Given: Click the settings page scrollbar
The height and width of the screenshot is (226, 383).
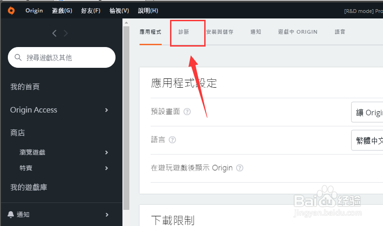Looking at the screenshot, I should tap(126, 118).
